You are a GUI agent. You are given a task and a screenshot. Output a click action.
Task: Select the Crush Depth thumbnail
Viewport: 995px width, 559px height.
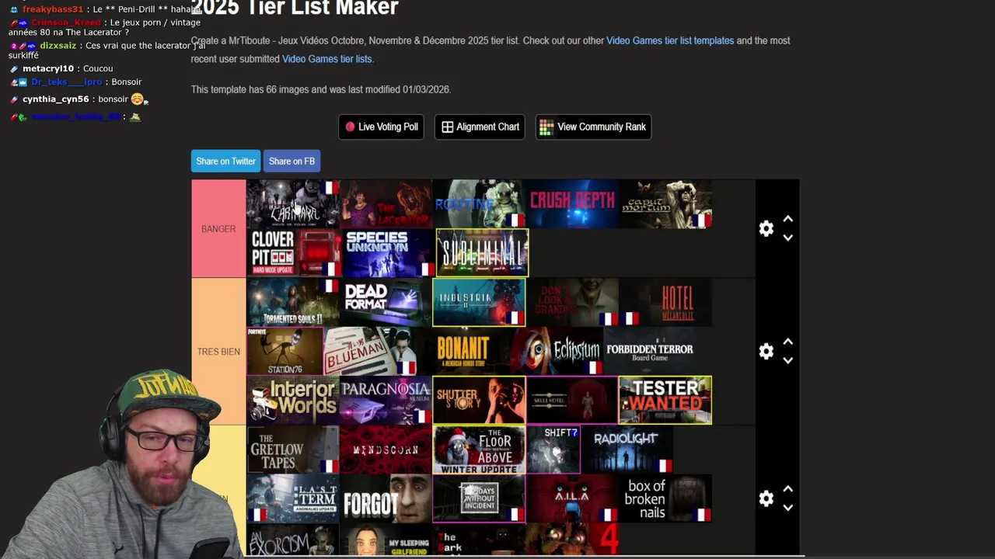(x=572, y=204)
